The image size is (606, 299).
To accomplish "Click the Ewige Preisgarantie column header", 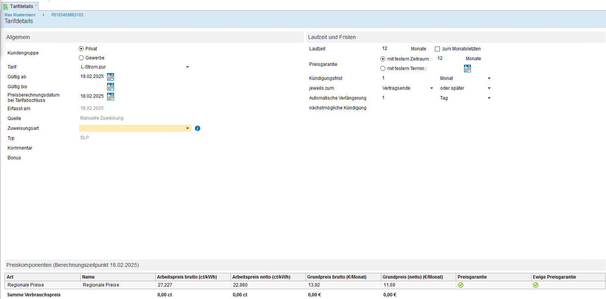I will pyautogui.click(x=568, y=277).
